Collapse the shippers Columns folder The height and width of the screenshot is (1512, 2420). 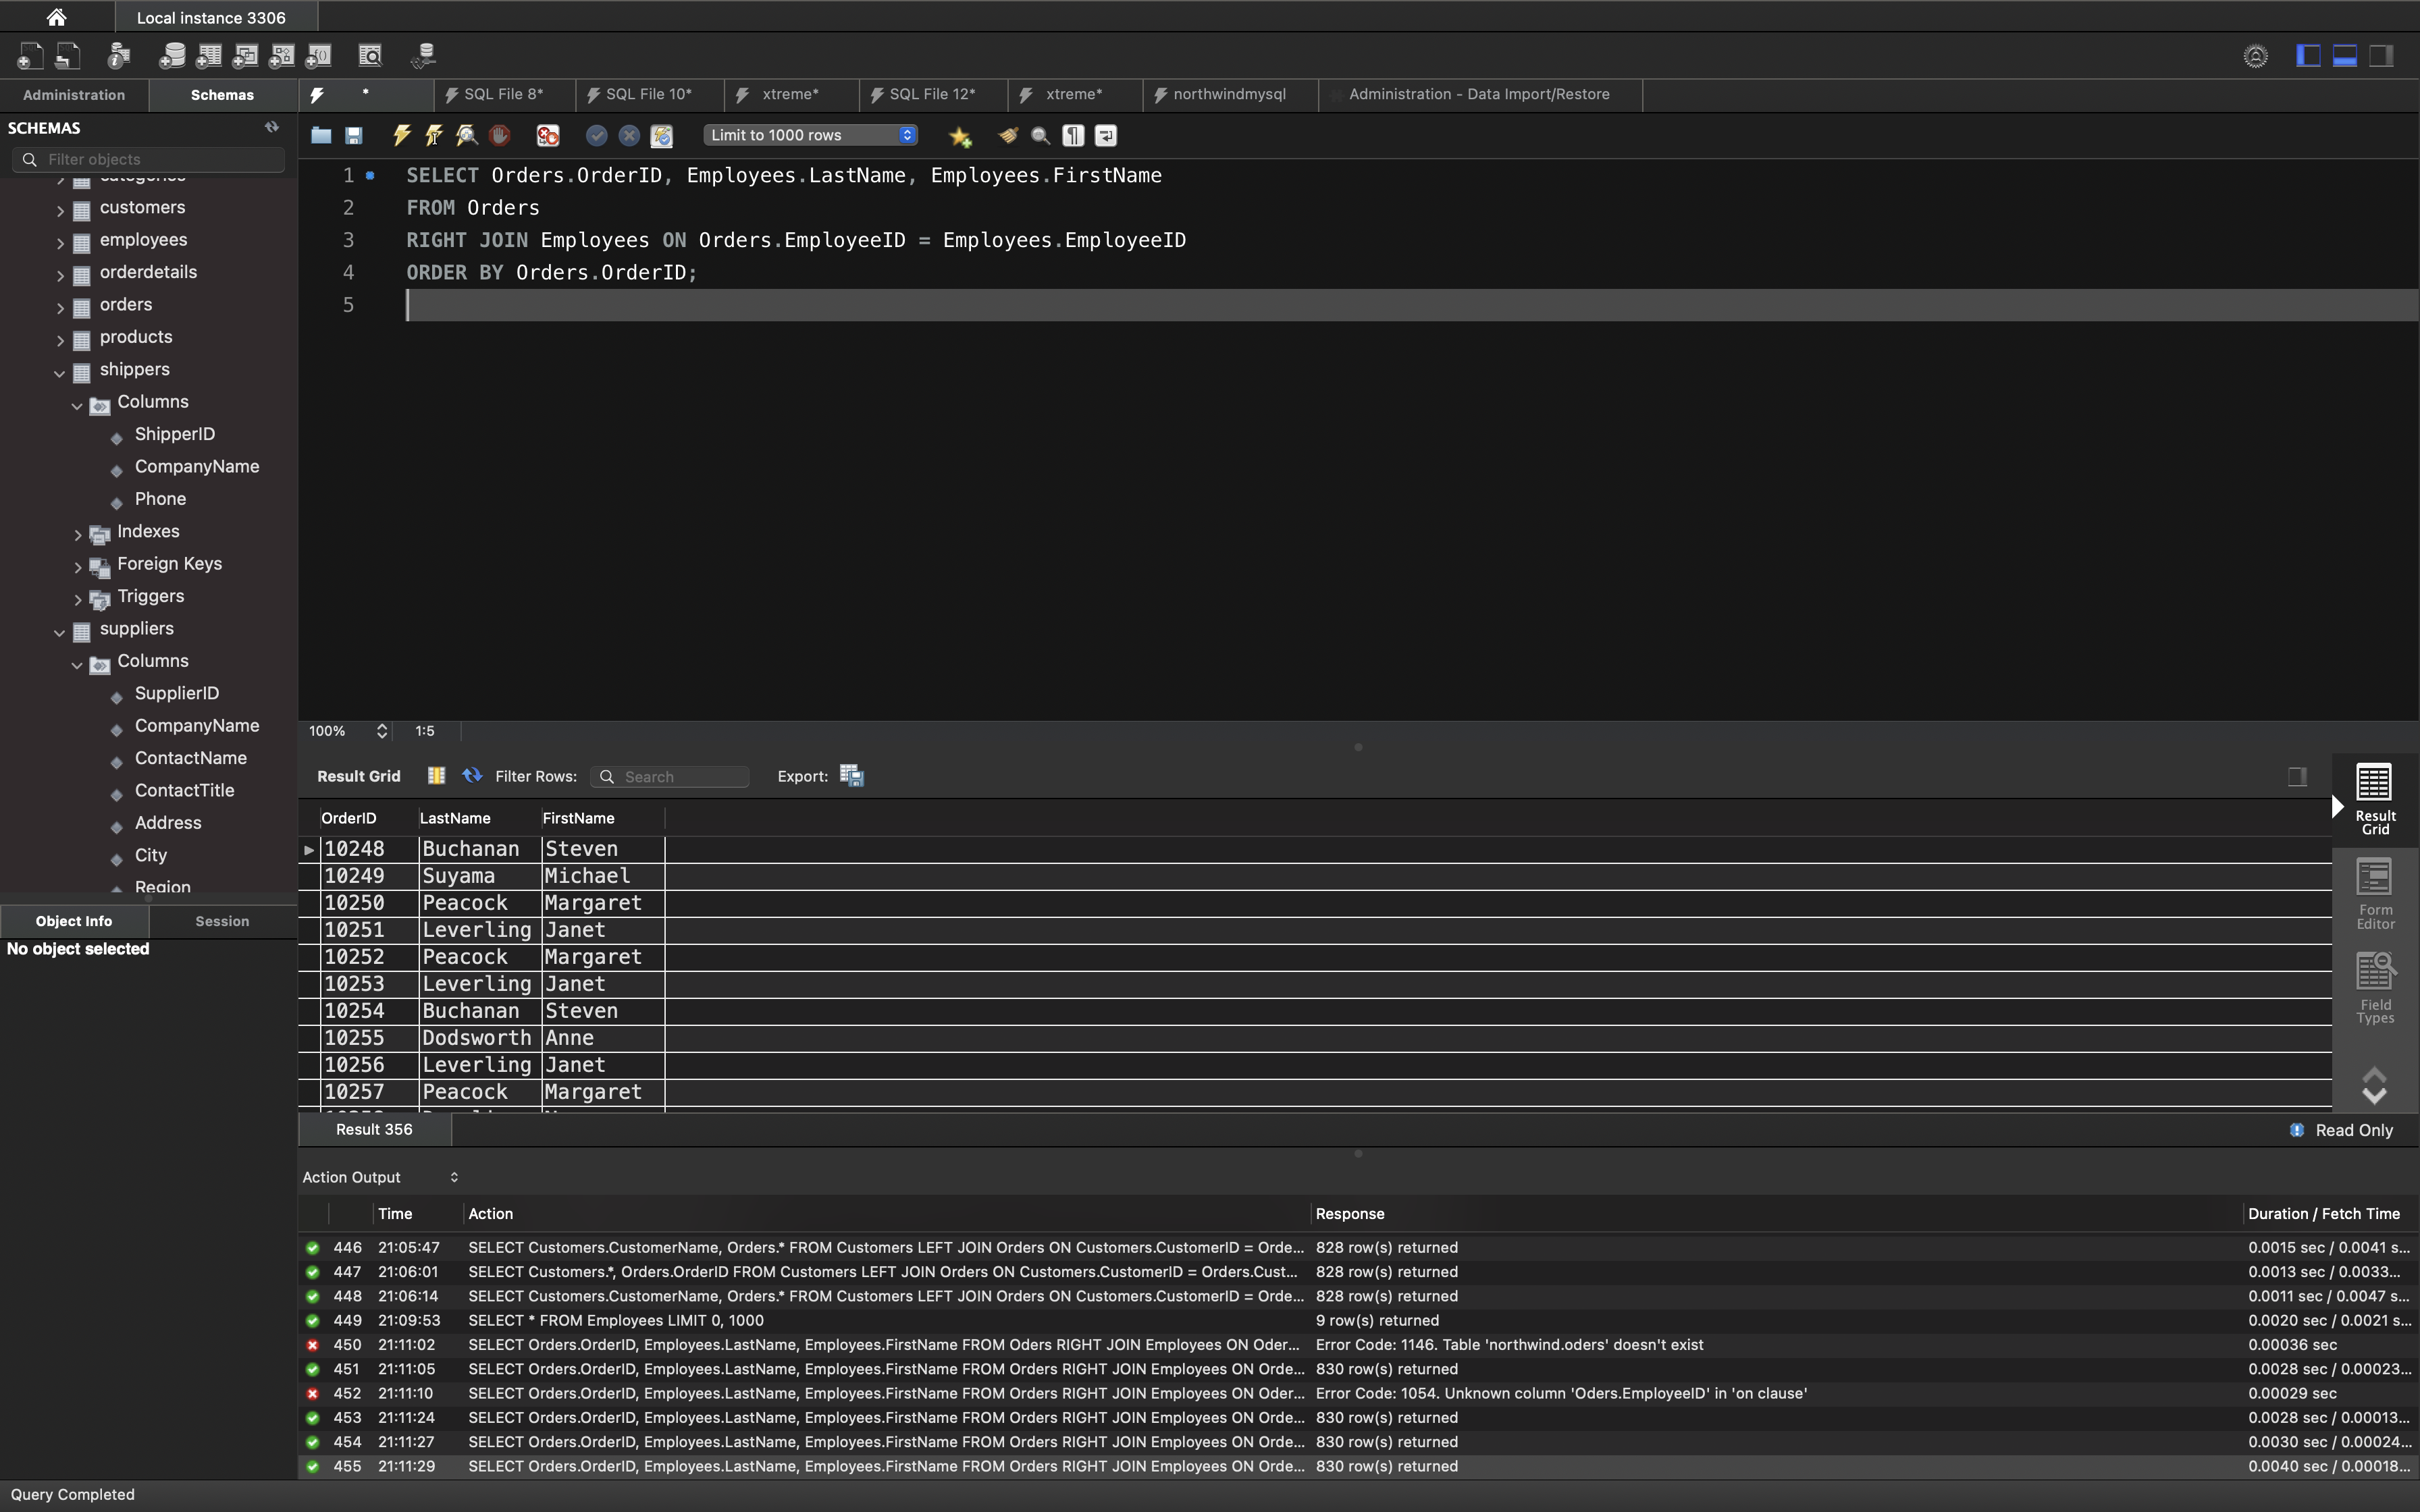point(77,404)
